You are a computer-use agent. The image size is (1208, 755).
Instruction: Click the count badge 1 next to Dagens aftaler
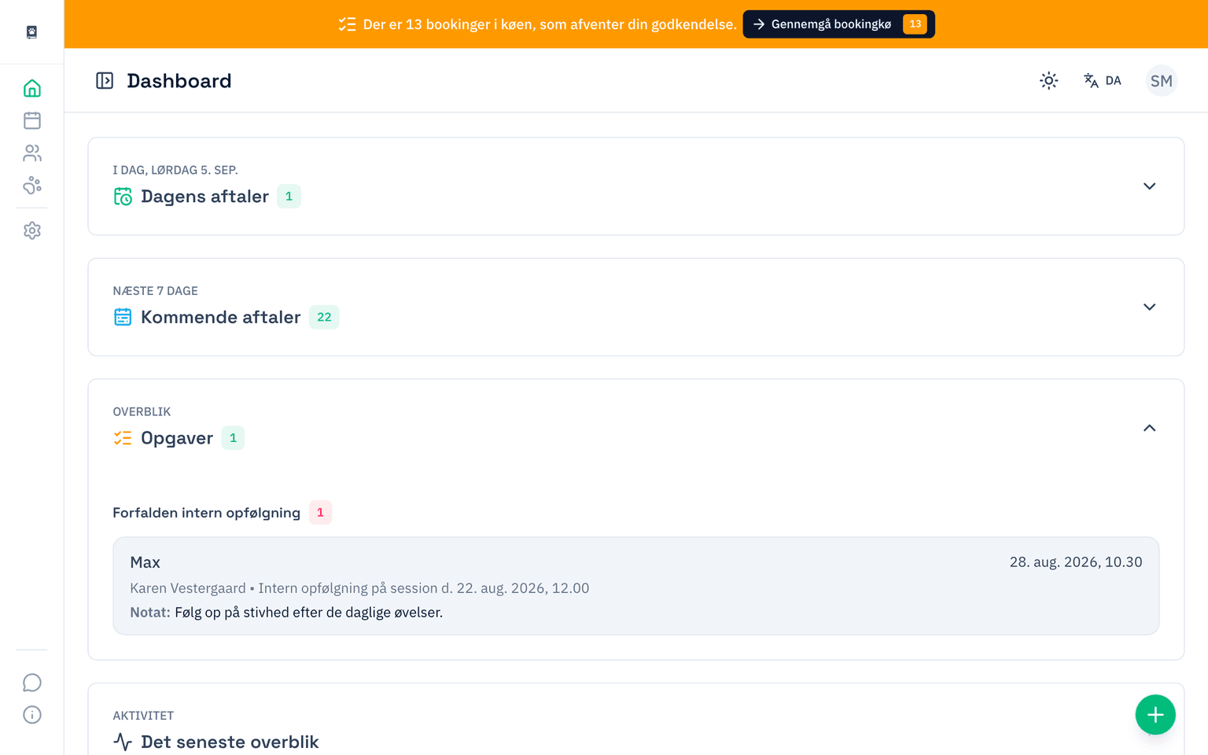[x=289, y=197]
